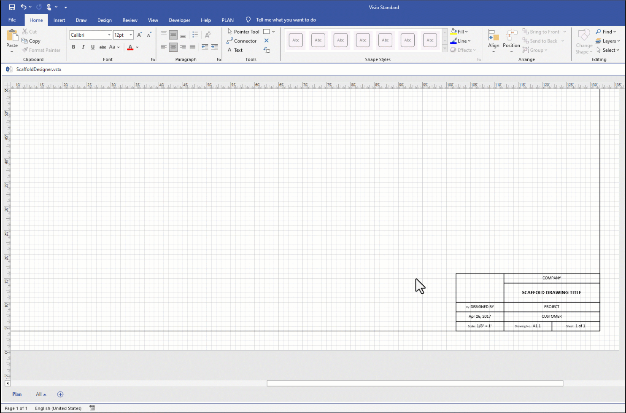Select the Pointer Tool
This screenshot has width=626, height=413.
(x=243, y=32)
